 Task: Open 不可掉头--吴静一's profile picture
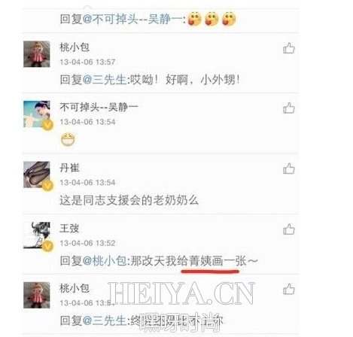coord(37,114)
